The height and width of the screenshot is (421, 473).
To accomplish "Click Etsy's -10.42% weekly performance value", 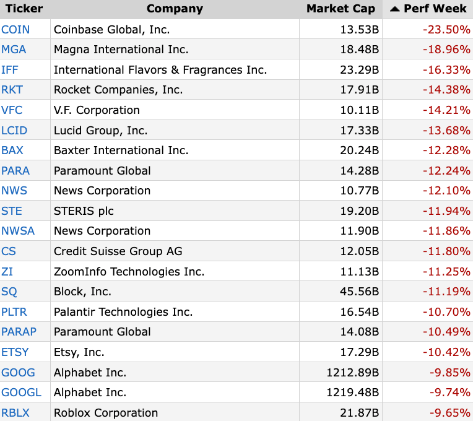I will coord(446,352).
